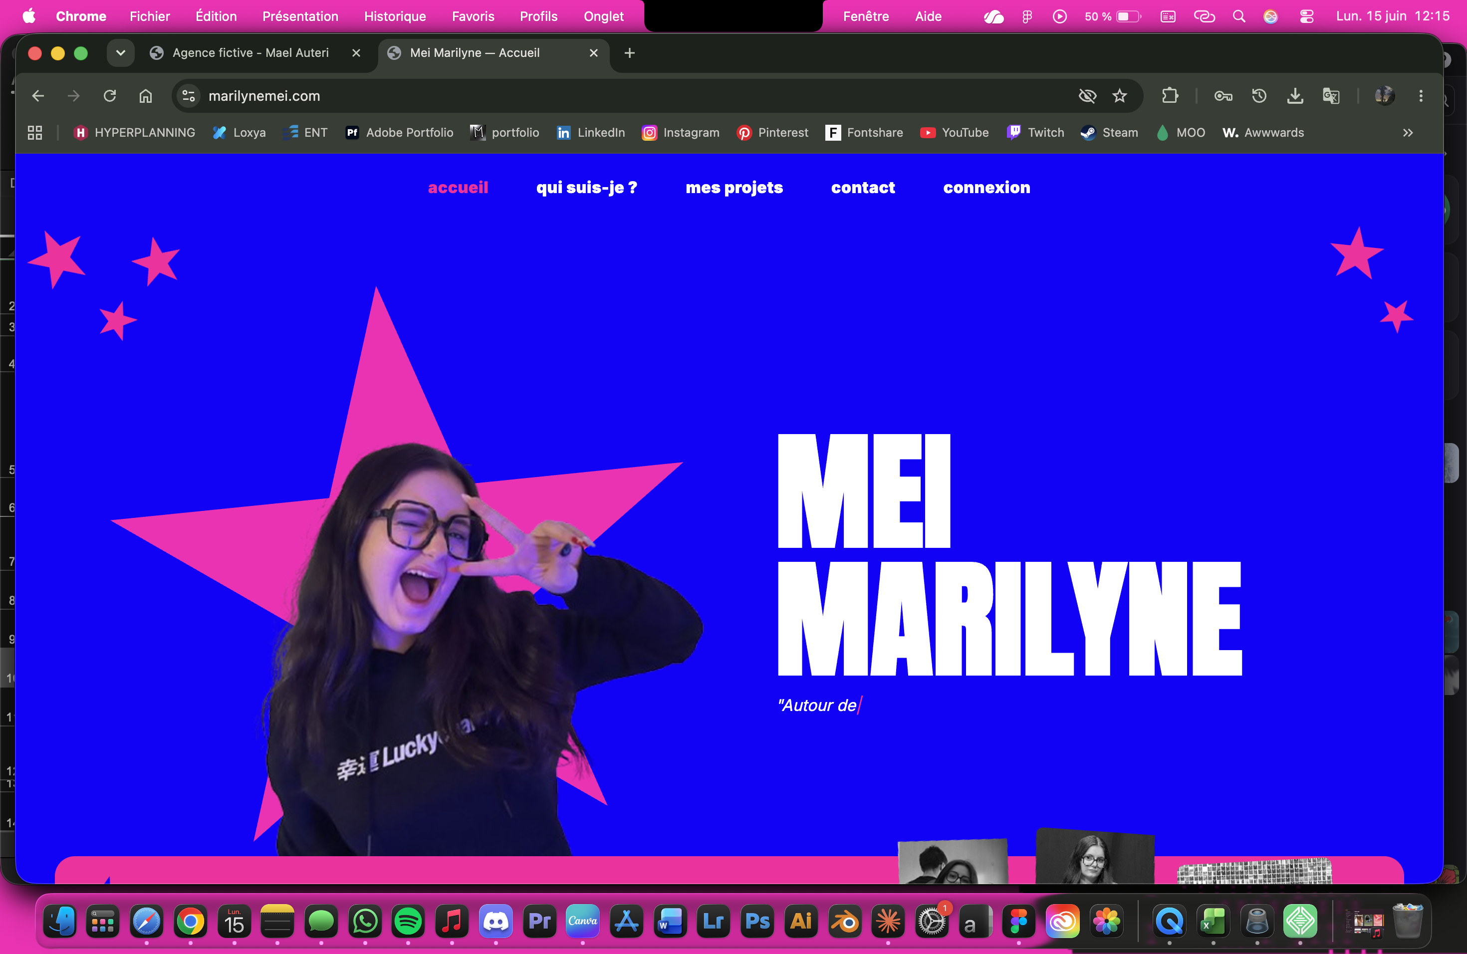Close the Mei Marilyne — Accueil tab
The height and width of the screenshot is (954, 1467).
(x=594, y=53)
